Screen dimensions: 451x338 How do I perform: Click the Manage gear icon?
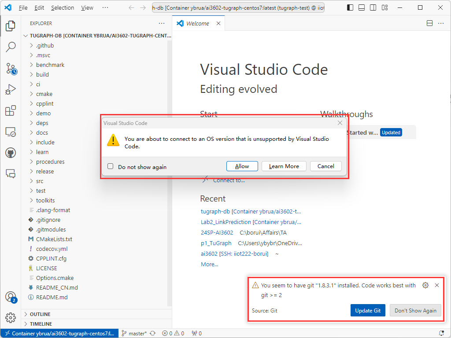11,317
